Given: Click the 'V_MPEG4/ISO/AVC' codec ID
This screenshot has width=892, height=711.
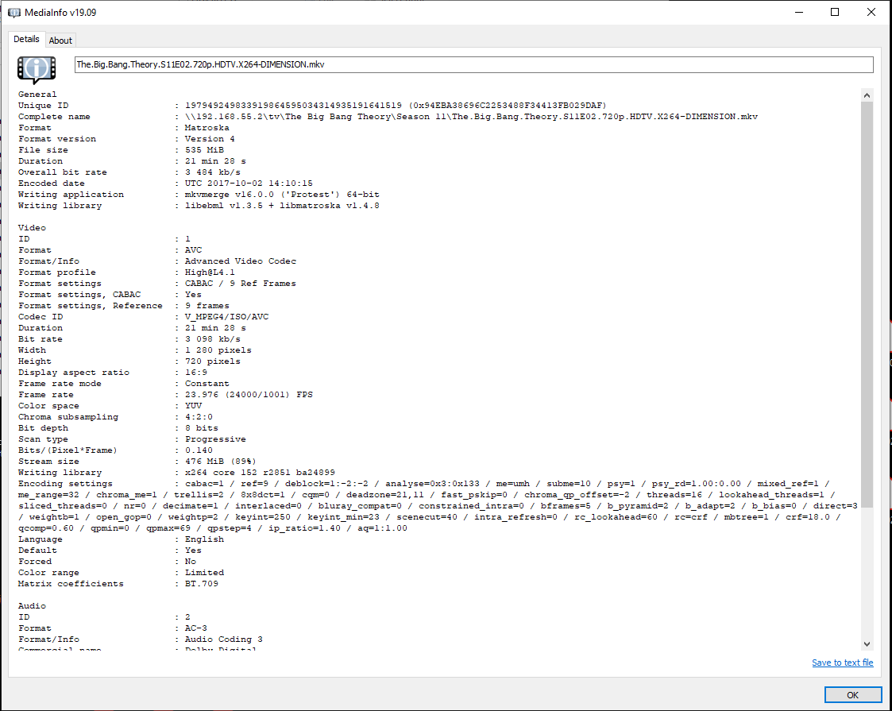Looking at the screenshot, I should tap(226, 317).
